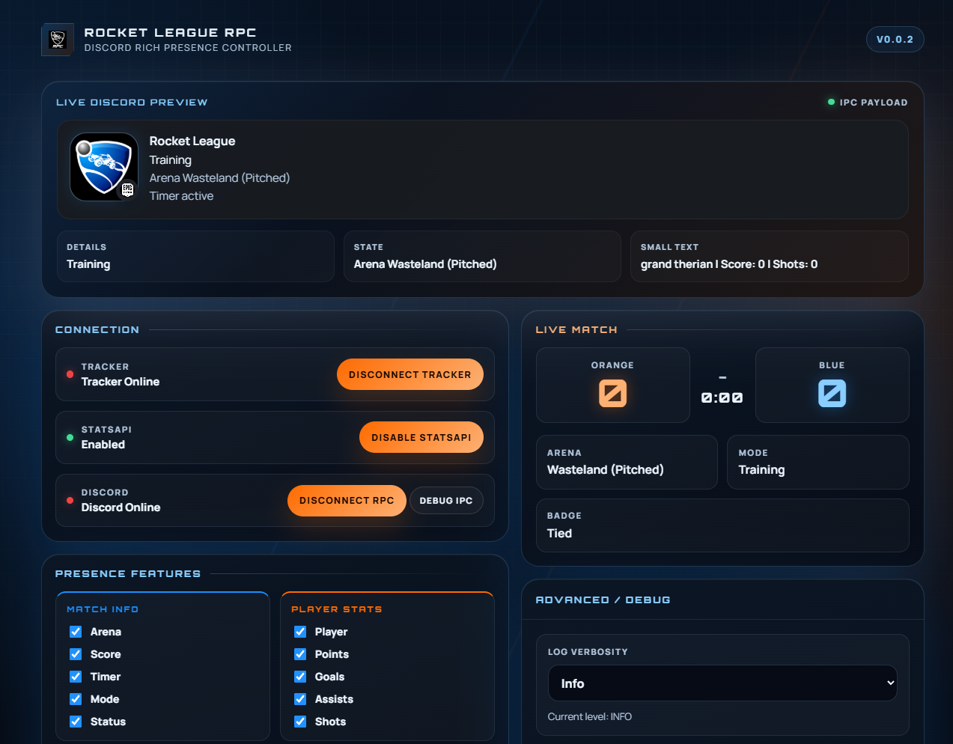
Task: Click Arena value Wasteland (Pitched)
Action: [606, 470]
